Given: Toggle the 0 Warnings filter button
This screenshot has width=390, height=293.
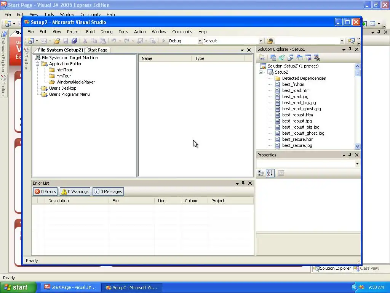Looking at the screenshot, I should [x=75, y=192].
